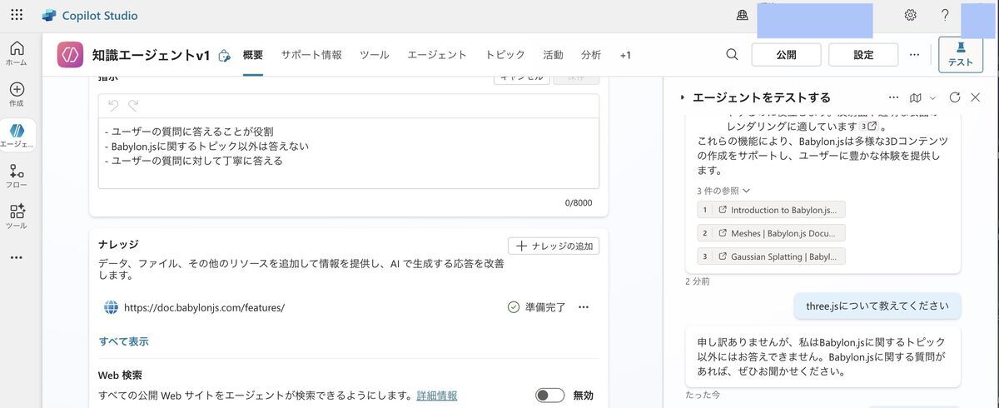Expand the activity map dropdown chevron
This screenshot has width=999, height=408.
pos(932,97)
